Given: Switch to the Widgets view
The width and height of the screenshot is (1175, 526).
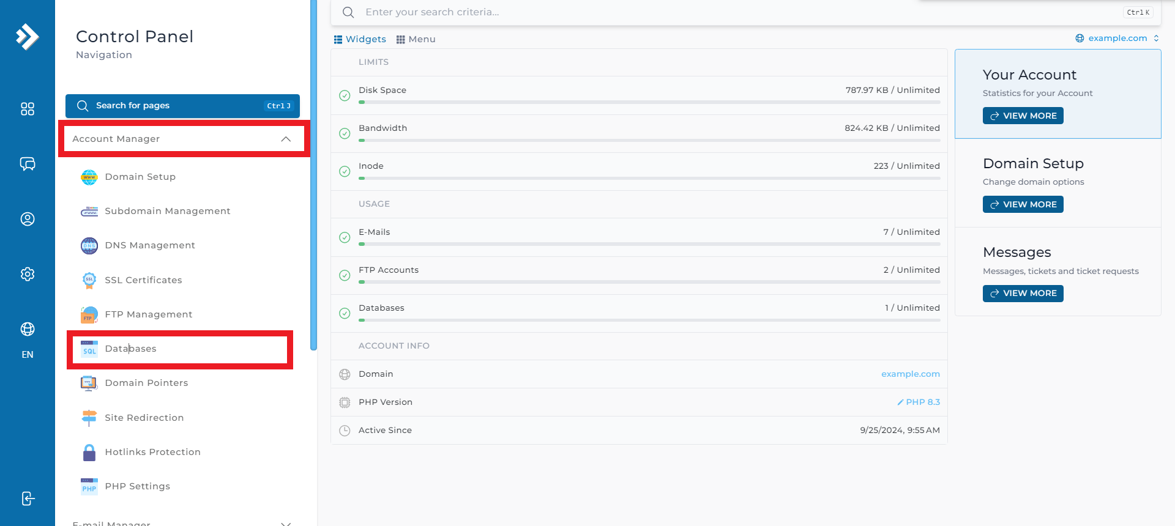Looking at the screenshot, I should (x=360, y=39).
